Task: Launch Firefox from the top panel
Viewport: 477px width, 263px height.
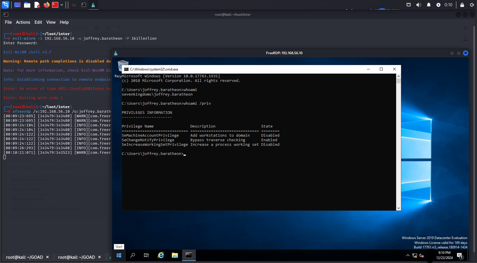Action: 46,5
